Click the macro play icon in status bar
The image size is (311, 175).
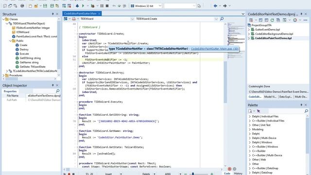coord(65,174)
